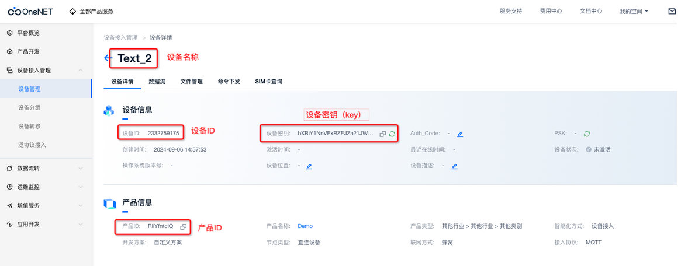Edit the Auth_Code field
Viewport: 681px width, 266px height.
460,134
